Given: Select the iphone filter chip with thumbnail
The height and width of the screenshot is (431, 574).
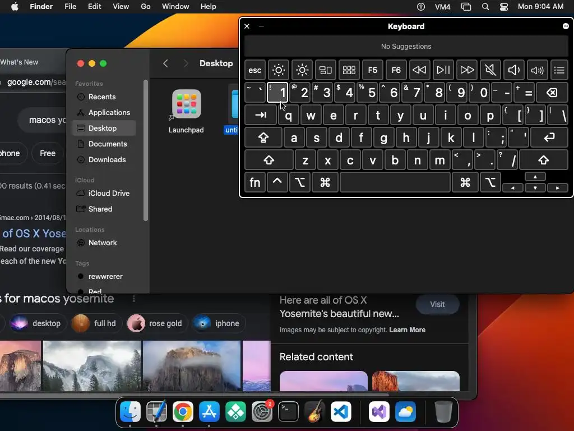Looking at the screenshot, I should pyautogui.click(x=218, y=323).
